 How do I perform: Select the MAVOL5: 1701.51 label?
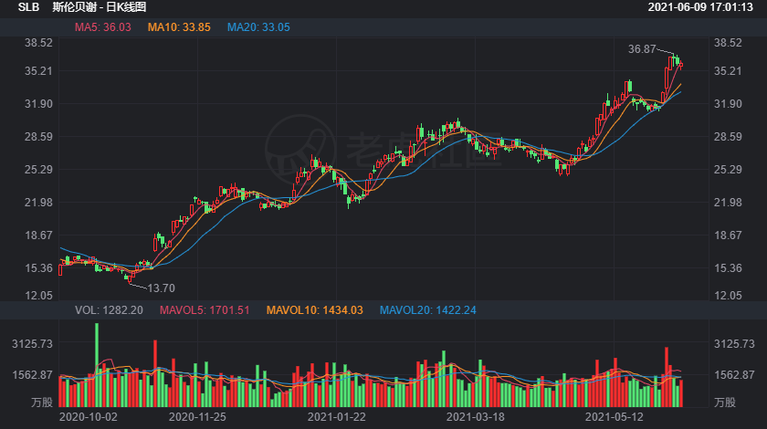(205, 310)
